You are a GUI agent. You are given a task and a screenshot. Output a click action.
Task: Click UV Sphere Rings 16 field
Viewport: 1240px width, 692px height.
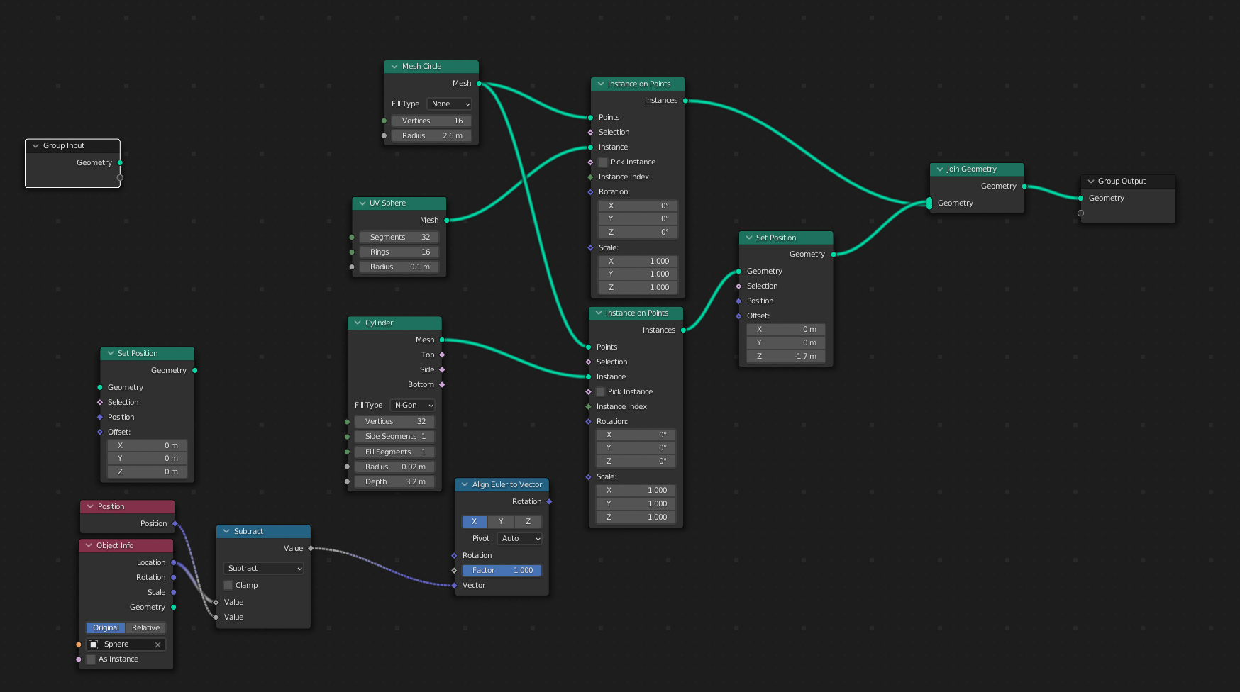pos(399,252)
